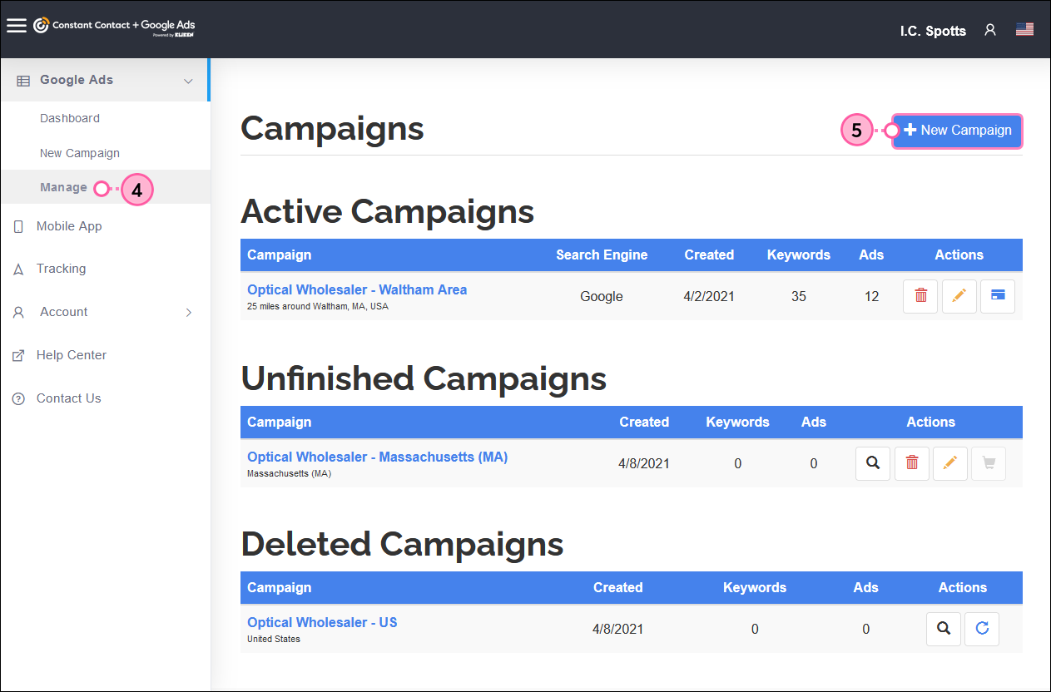Click the I.C. Spotts account name

[933, 31]
